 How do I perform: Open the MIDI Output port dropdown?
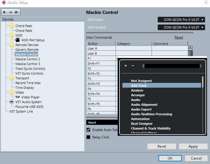tap(181, 27)
